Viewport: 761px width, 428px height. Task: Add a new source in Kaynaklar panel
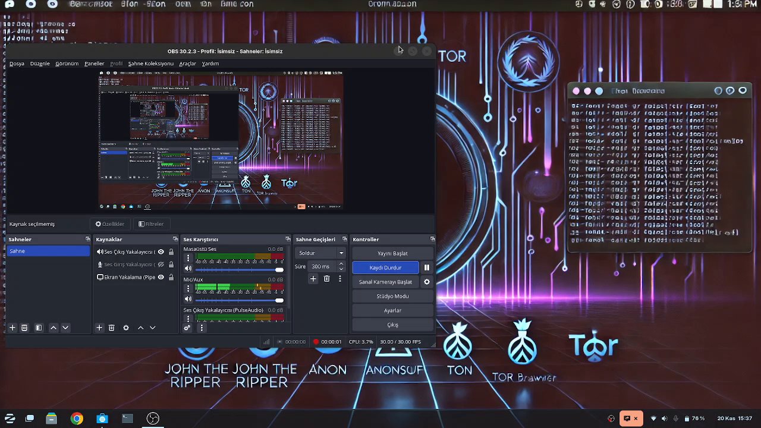(x=99, y=328)
